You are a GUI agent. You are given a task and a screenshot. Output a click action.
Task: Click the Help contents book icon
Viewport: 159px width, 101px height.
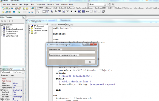[x=33, y=8]
